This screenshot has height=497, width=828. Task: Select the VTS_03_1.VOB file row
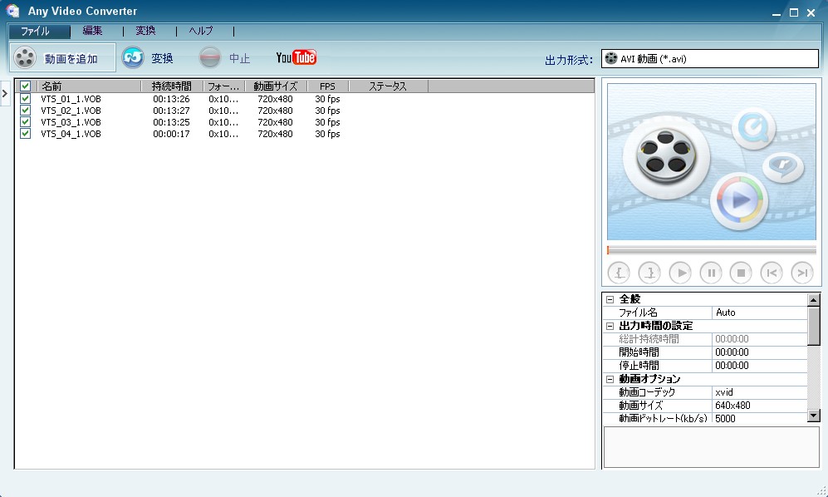pos(304,122)
